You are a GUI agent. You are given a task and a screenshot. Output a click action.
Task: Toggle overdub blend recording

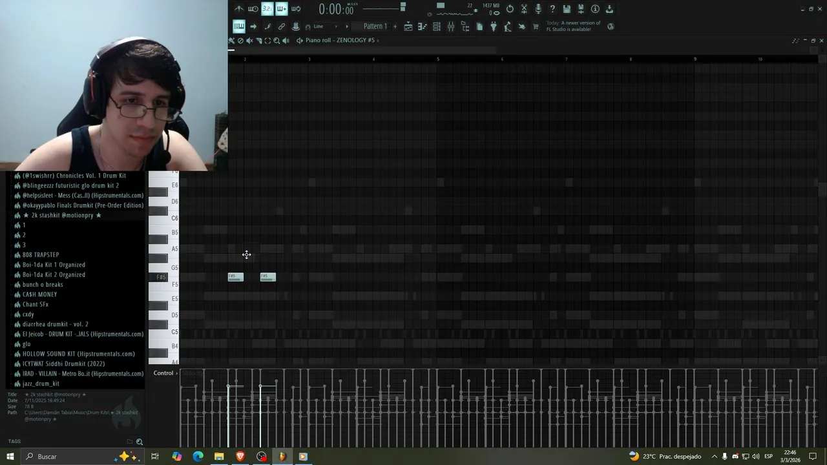tap(282, 9)
